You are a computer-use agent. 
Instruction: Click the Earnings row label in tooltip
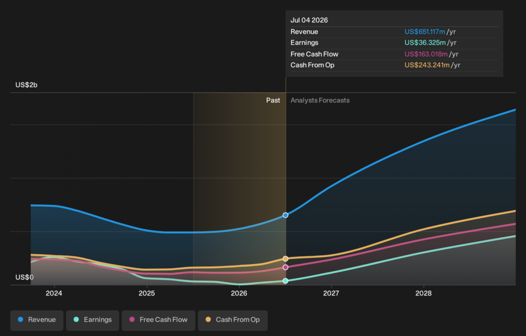304,43
